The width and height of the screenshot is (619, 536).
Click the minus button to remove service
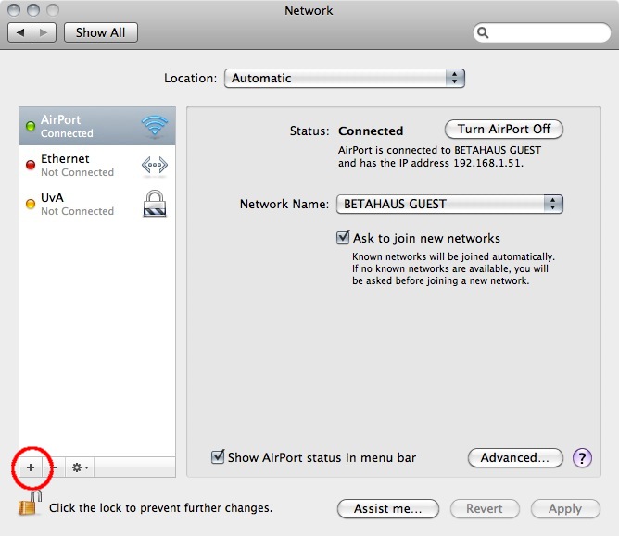[53, 467]
